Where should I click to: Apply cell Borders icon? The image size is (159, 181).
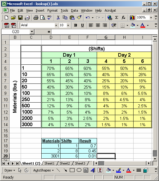tap(122, 25)
